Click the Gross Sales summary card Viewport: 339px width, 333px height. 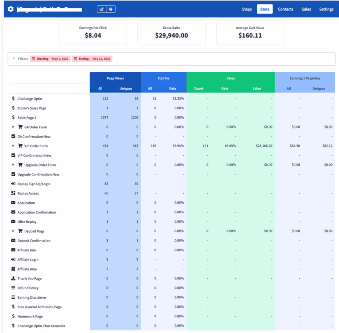tap(171, 33)
